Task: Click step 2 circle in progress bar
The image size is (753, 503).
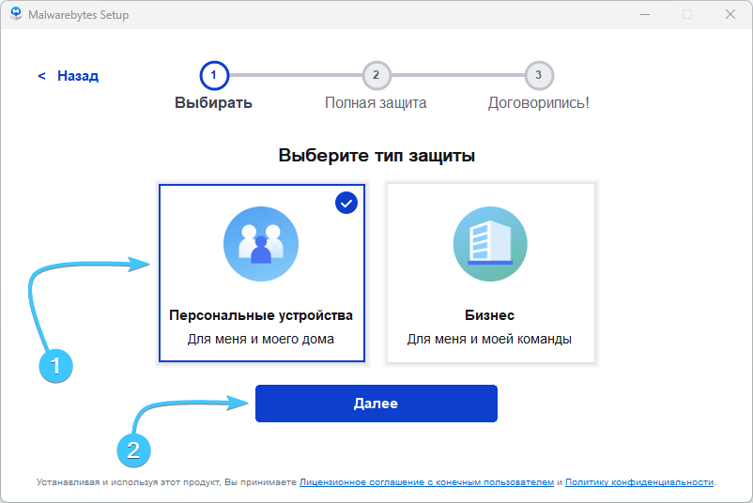Action: [376, 74]
